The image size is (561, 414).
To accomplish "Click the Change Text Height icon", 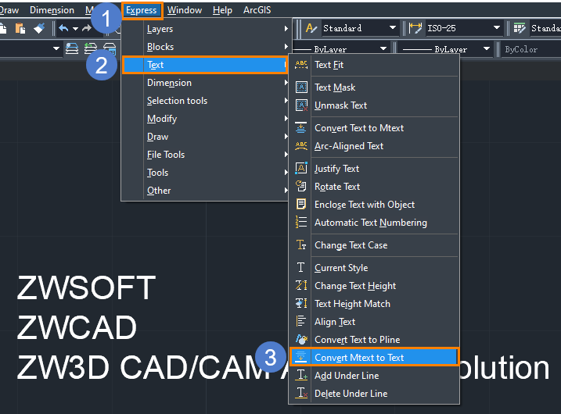I will click(301, 285).
